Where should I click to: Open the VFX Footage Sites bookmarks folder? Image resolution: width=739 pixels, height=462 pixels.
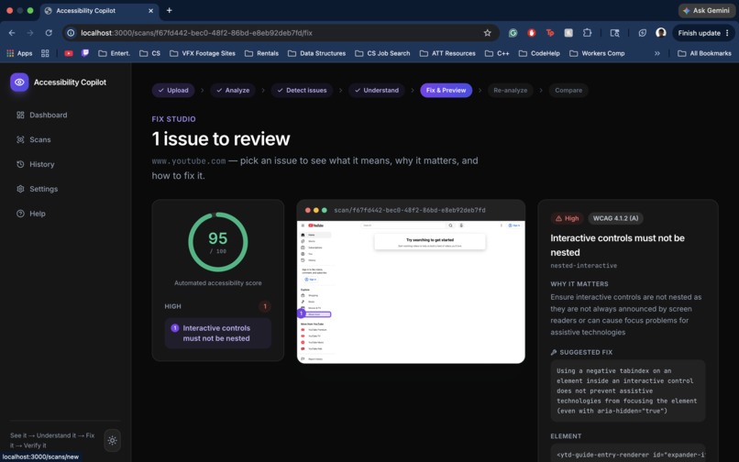click(x=203, y=53)
